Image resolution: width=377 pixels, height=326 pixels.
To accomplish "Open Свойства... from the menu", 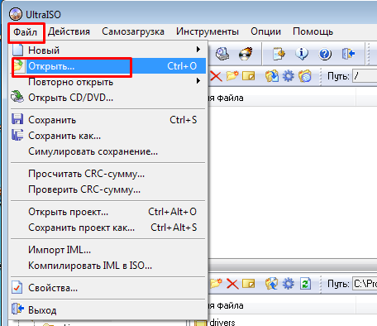I will pyautogui.click(x=108, y=288).
